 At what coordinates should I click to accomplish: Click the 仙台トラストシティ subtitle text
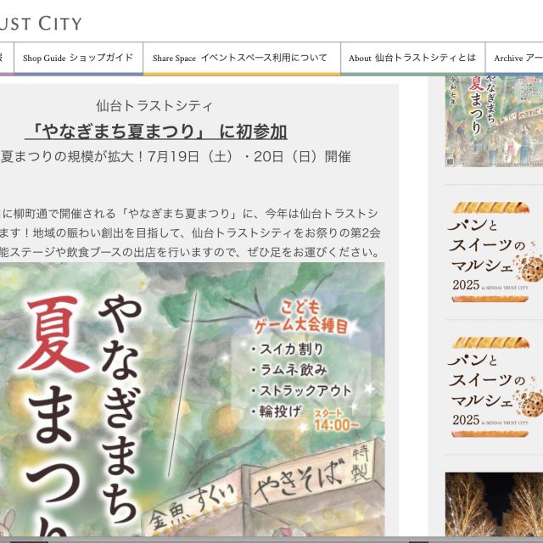(154, 105)
